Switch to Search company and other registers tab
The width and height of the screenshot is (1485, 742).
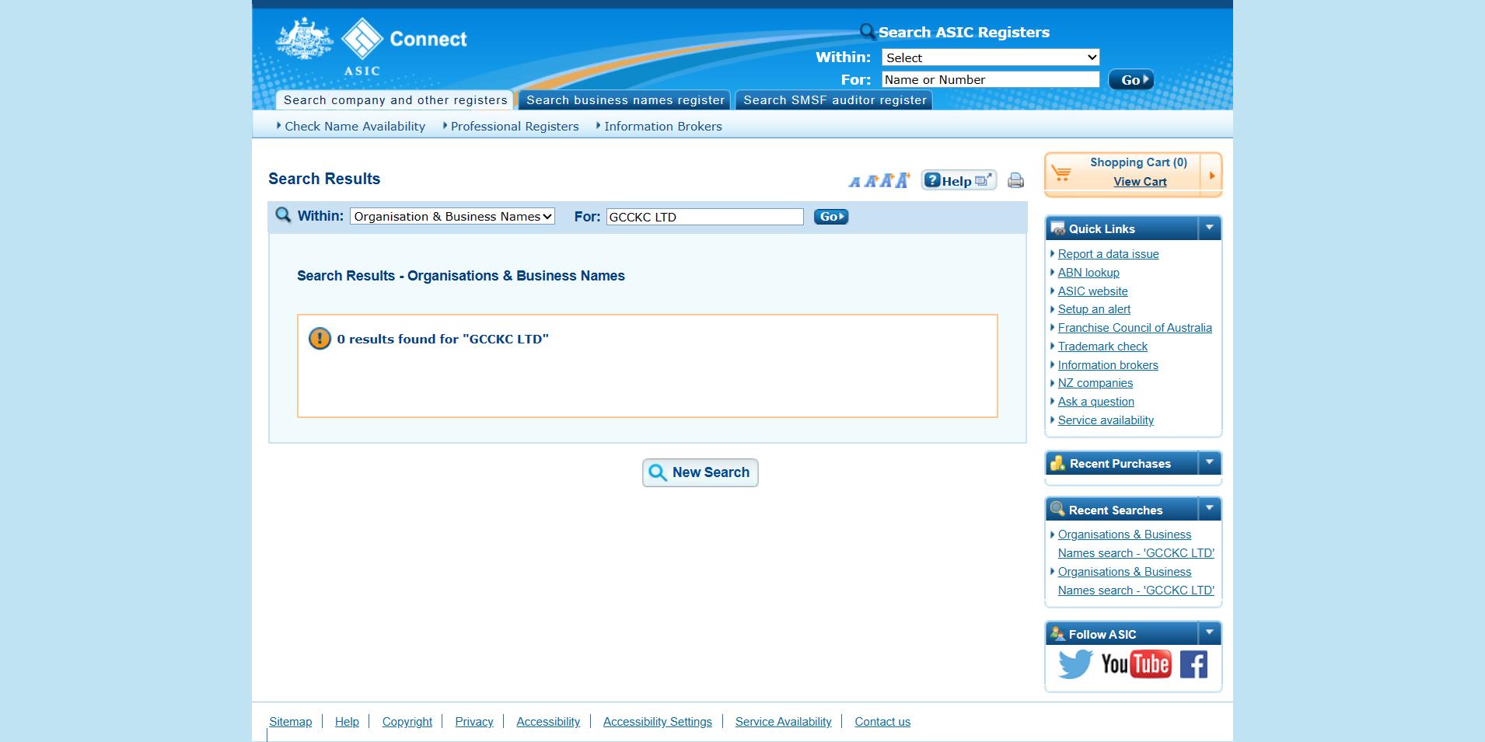tap(395, 100)
